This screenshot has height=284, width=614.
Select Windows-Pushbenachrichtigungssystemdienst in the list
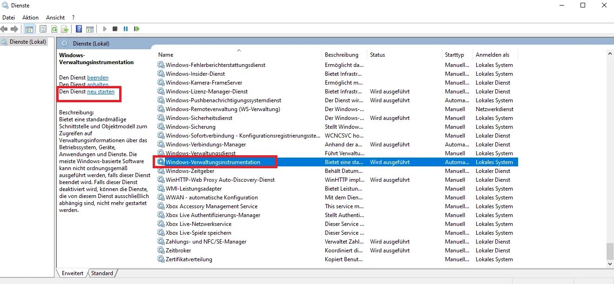coord(223,100)
